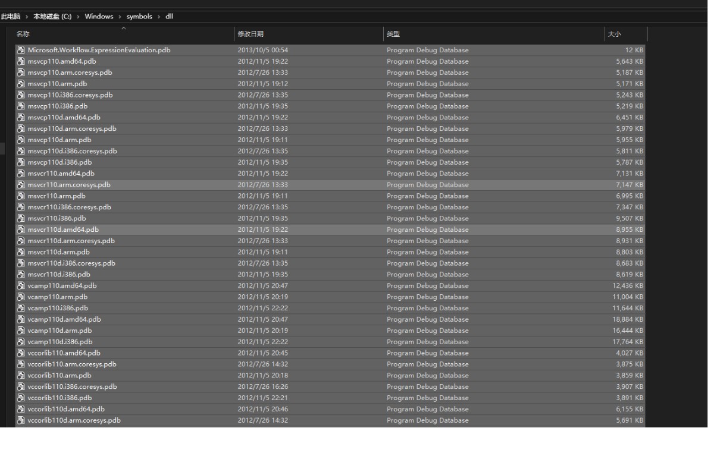Click file icon of msvcr110.i386.pdb
The image size is (714, 453).
click(x=21, y=219)
